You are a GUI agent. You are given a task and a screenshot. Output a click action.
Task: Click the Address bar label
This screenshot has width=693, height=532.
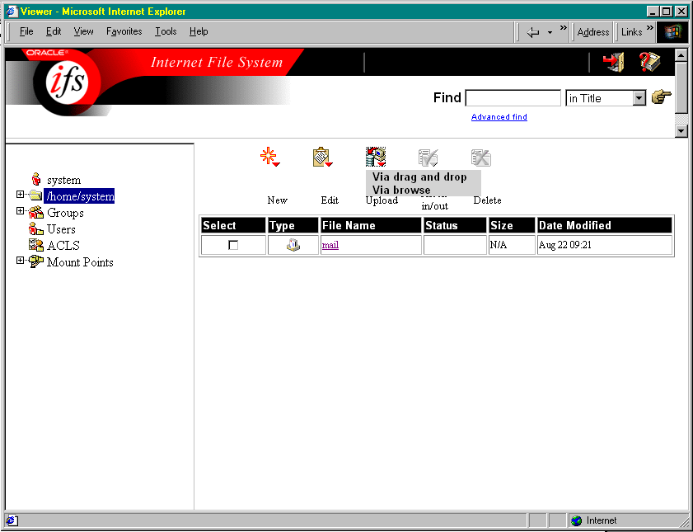(x=593, y=32)
